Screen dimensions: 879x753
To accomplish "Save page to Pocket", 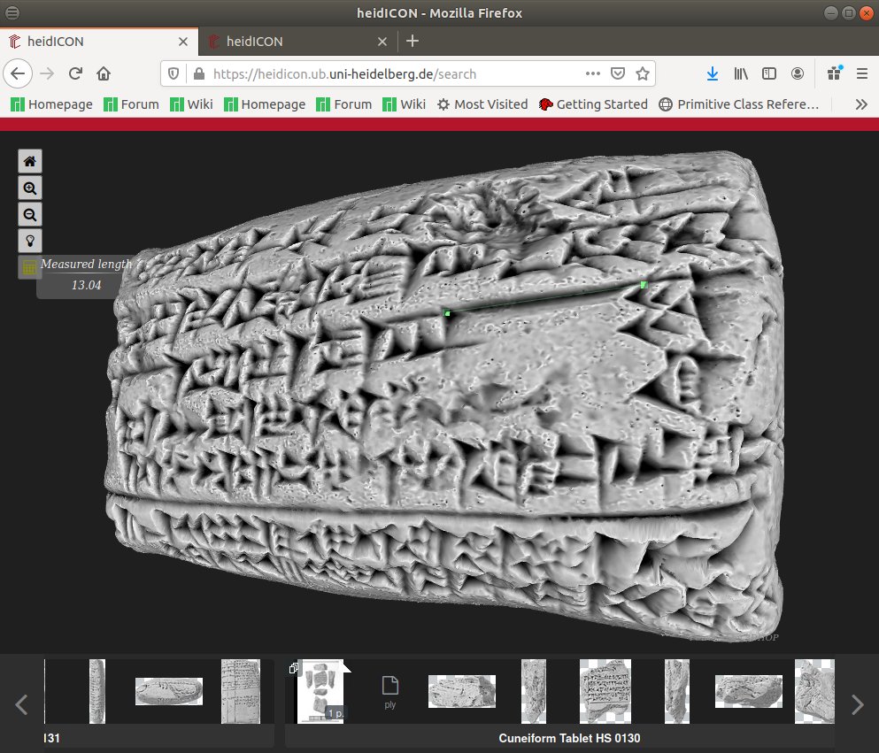I will pos(618,73).
